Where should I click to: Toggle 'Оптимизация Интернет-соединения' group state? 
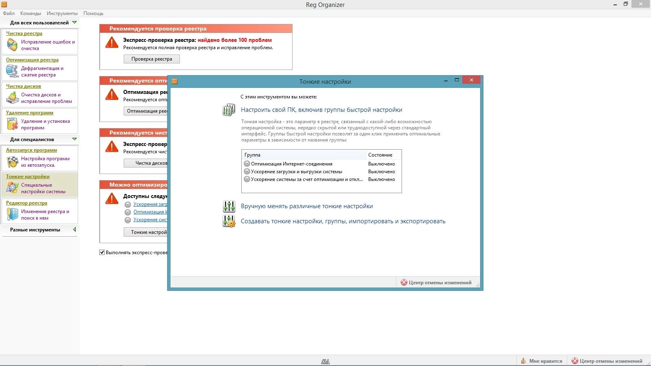247,163
